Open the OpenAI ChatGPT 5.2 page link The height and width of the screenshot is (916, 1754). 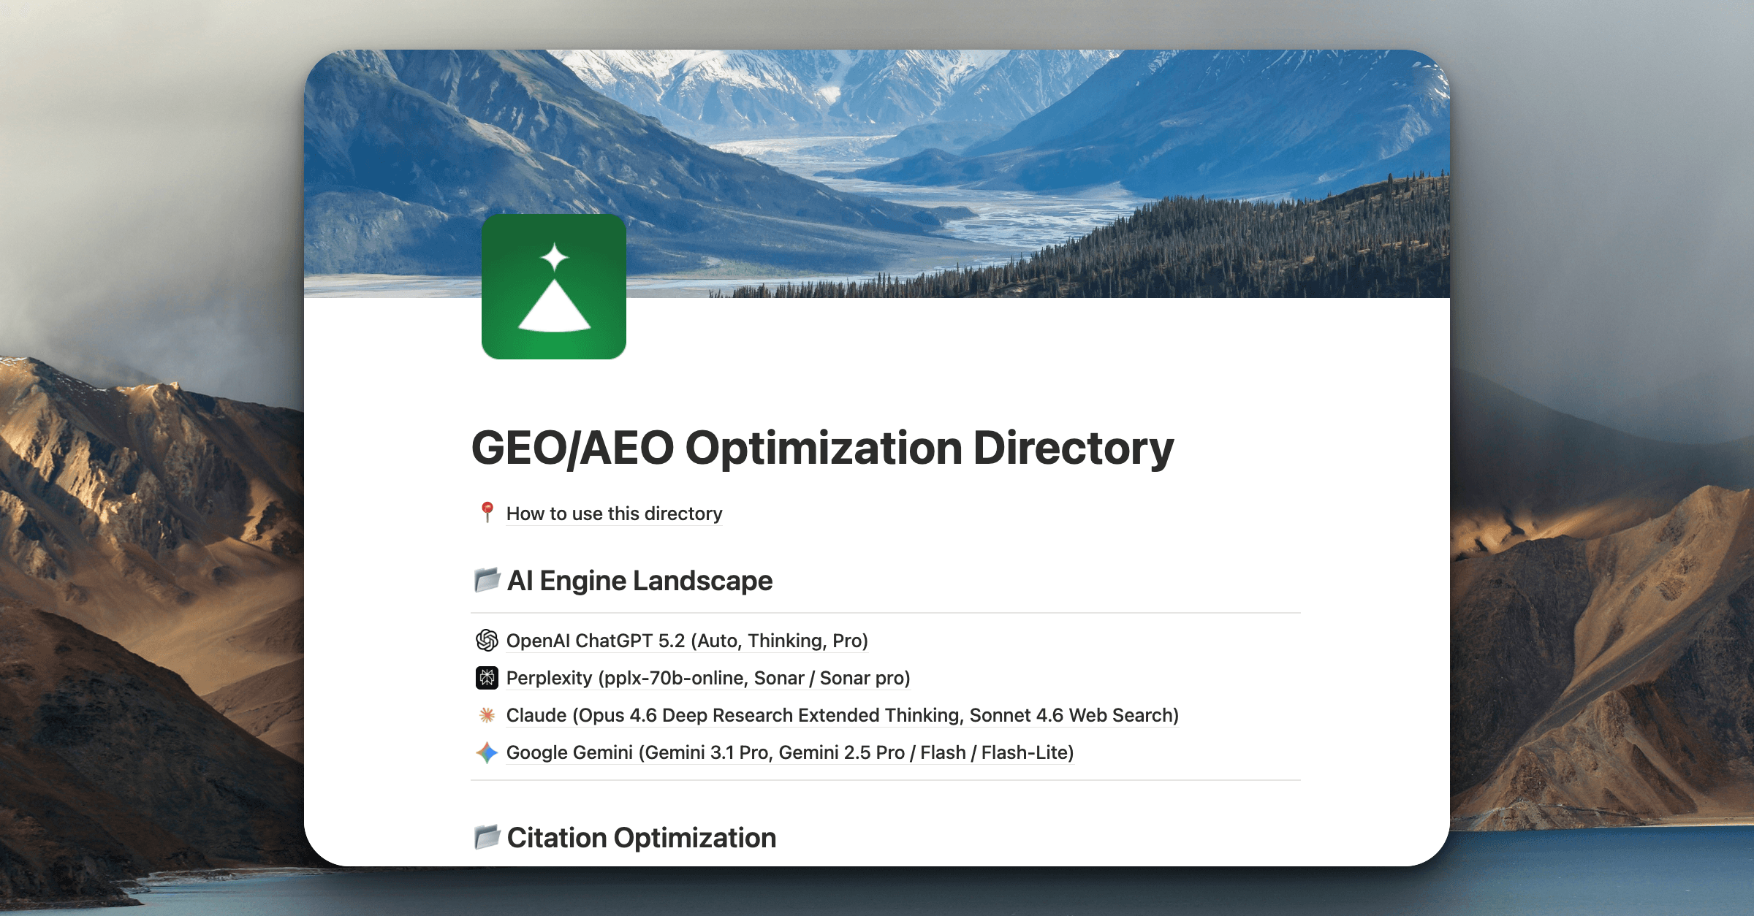(x=687, y=641)
